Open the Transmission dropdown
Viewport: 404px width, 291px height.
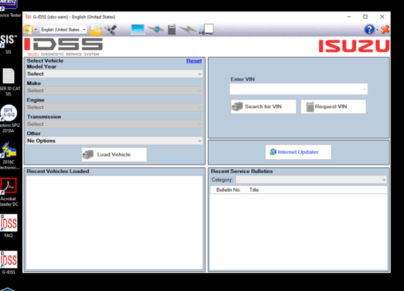pos(114,124)
